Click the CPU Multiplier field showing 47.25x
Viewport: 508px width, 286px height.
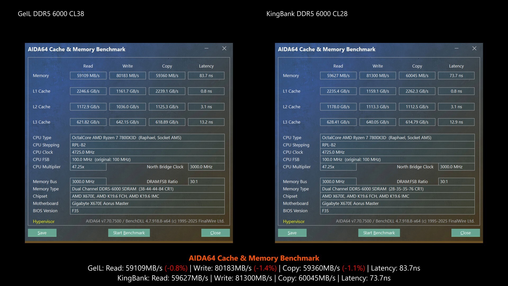tap(88, 167)
